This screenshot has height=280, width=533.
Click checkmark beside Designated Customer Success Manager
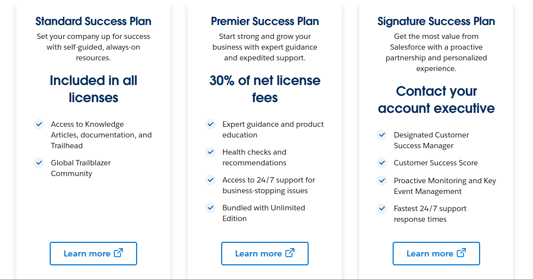pos(382,135)
